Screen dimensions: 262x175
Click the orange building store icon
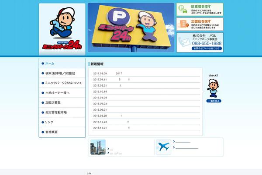click(x=183, y=24)
